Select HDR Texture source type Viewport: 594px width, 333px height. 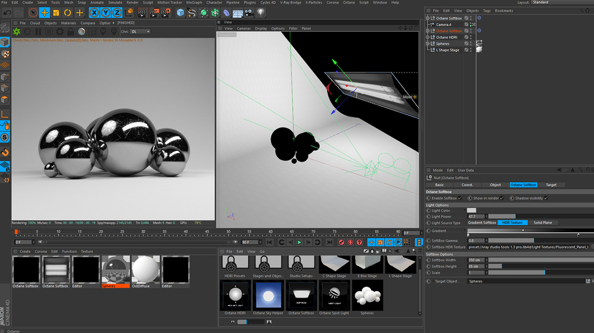pos(512,222)
